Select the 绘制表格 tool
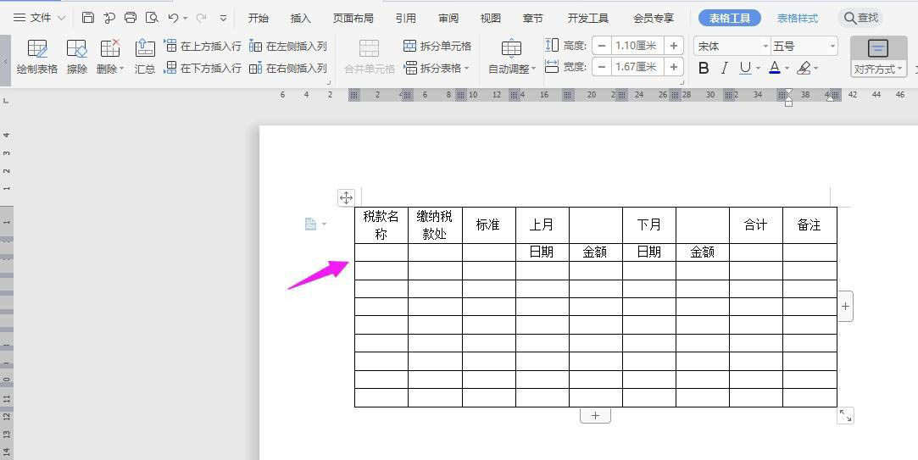Screen dimensions: 918x460 tap(37, 57)
